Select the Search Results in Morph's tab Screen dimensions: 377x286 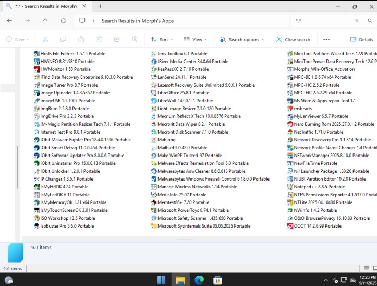46,6
